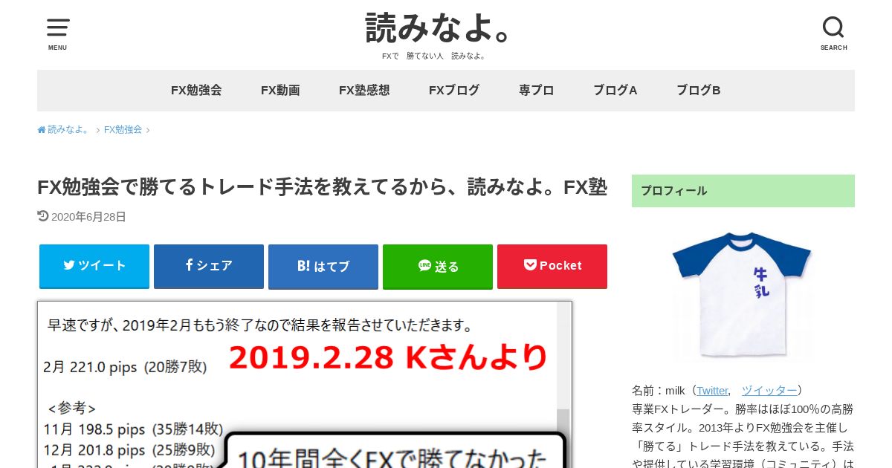Click the home icon in breadcrumb
Screen dimensions: 892x468
coord(42,129)
